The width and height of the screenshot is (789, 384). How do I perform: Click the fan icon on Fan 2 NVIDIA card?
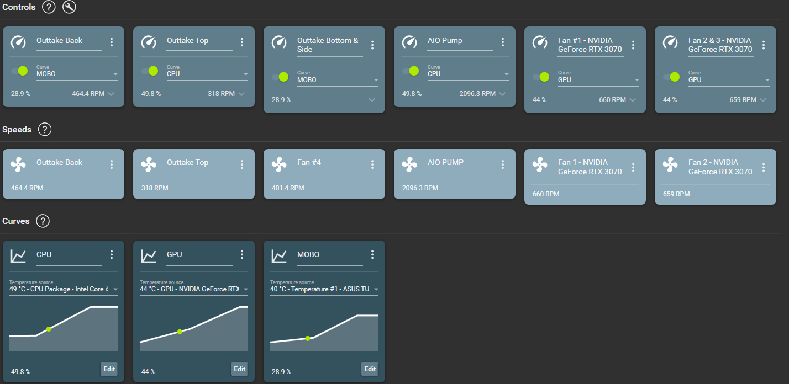(670, 164)
